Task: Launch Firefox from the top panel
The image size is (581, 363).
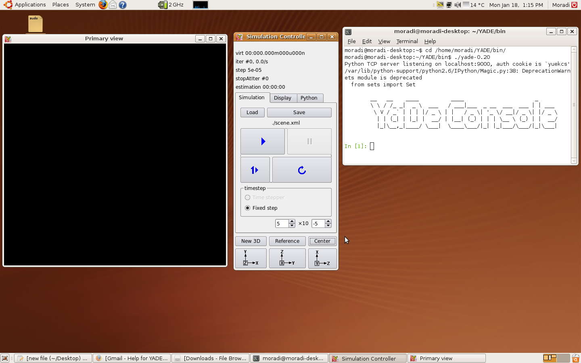Action: 103,5
